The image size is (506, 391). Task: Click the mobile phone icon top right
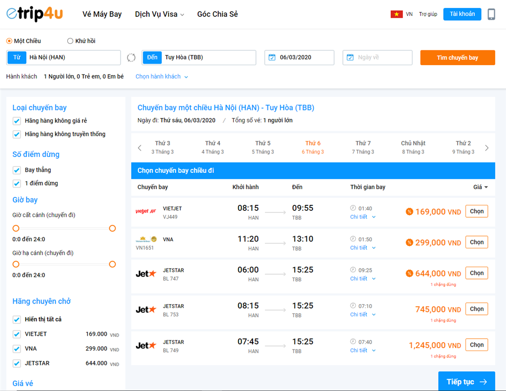coord(492,14)
